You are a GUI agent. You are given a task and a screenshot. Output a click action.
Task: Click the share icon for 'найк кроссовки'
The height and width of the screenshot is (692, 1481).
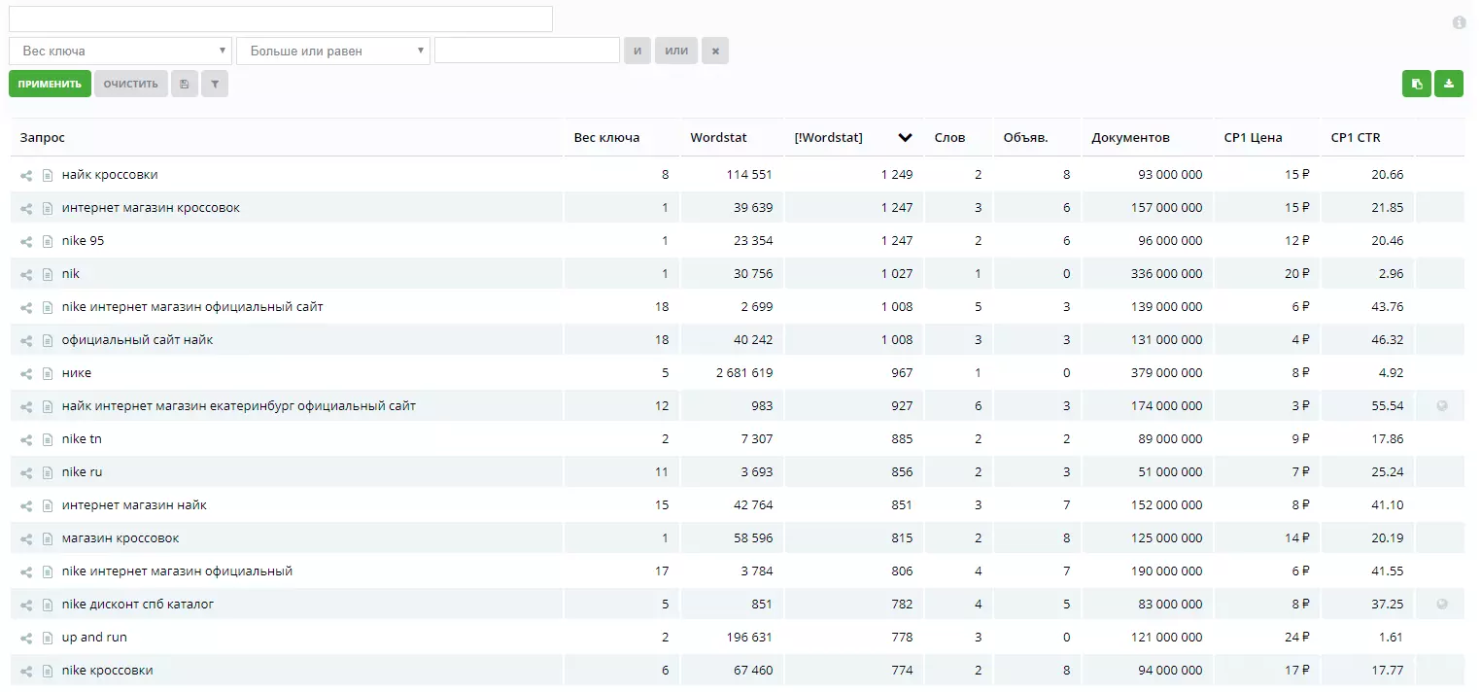click(x=26, y=175)
